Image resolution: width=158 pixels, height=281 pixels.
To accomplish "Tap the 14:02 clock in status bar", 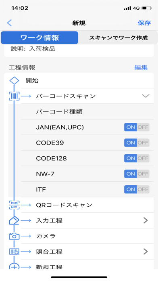I will coord(20,8).
